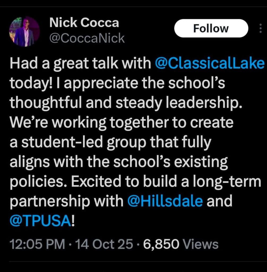Click the line "today! I appreciate the school's"
Screen dimensions: 267x272
click(117, 84)
